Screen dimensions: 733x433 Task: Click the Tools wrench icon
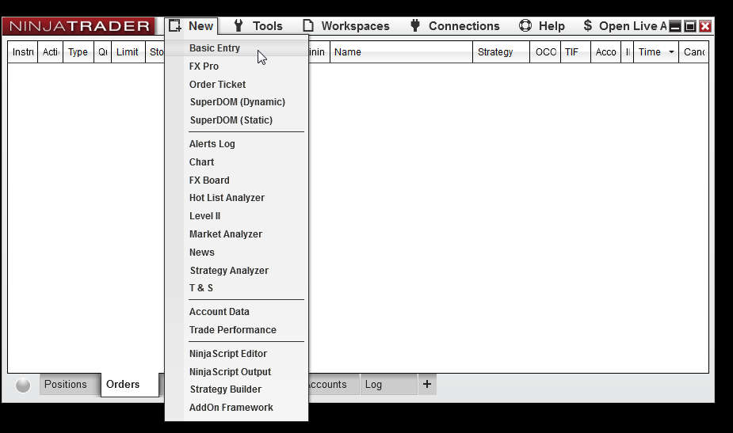pos(239,25)
